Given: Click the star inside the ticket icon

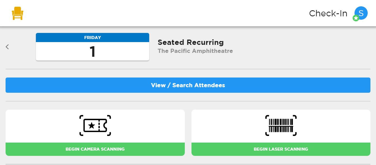Looking at the screenshot, I should 91,126.
